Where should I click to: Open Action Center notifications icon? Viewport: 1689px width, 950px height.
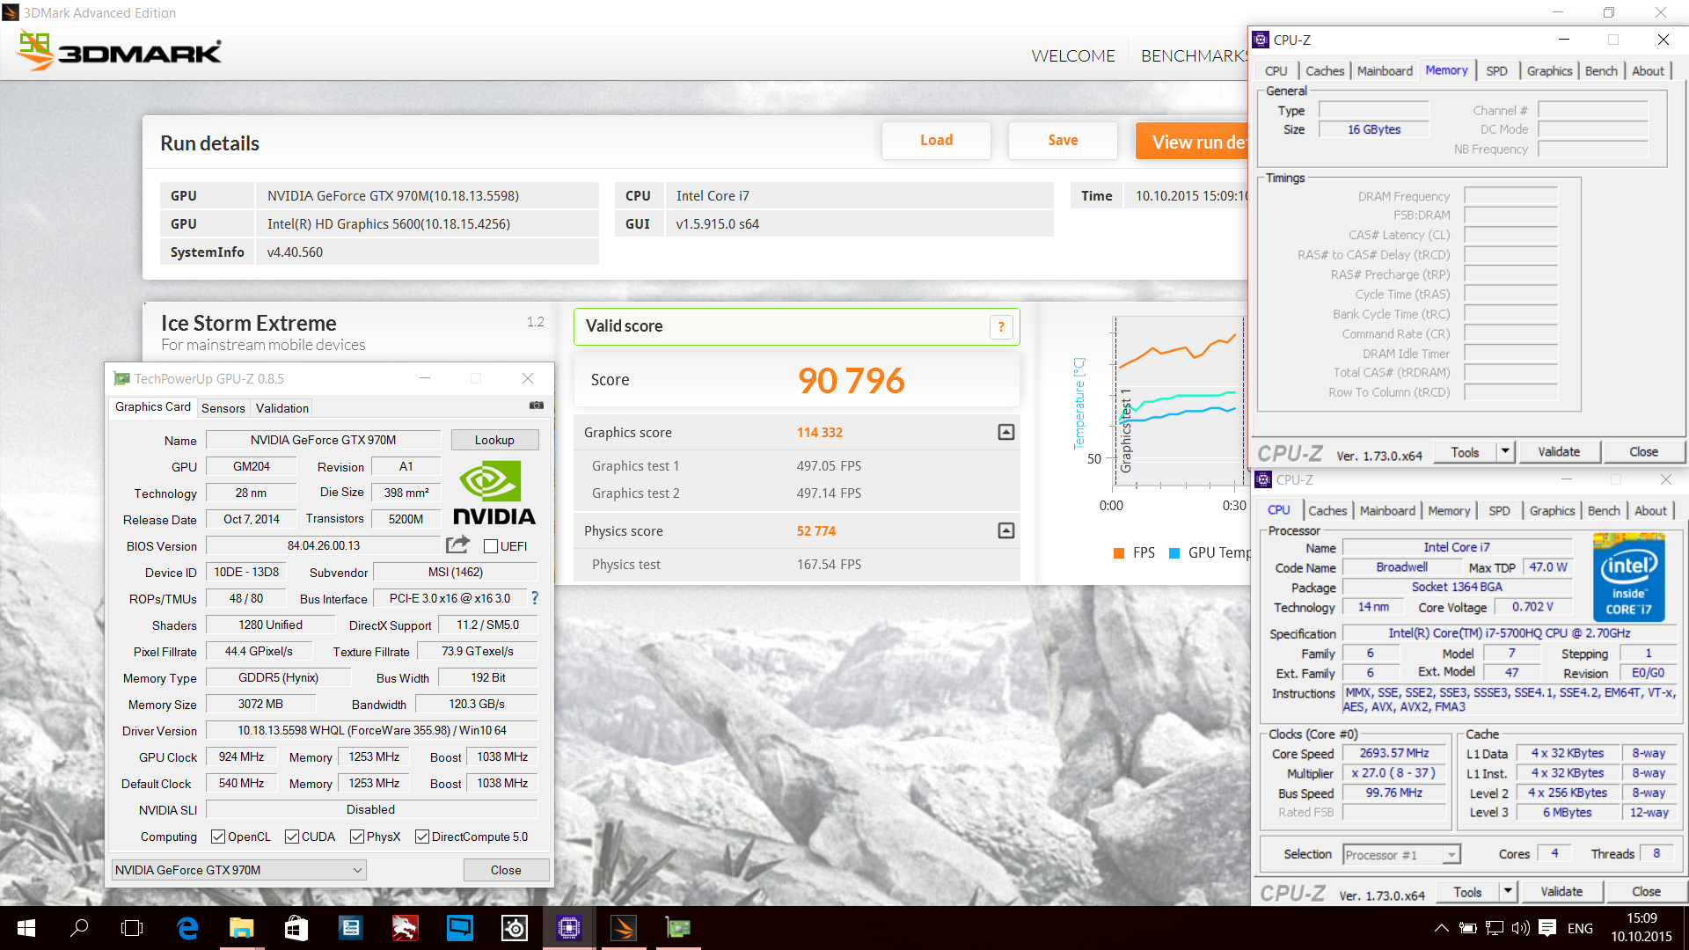coord(1548,928)
